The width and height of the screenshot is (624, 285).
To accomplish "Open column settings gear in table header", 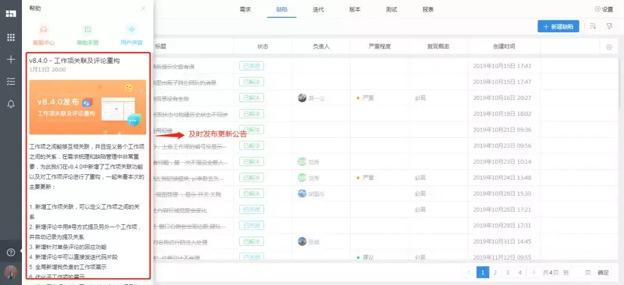I will click(609, 47).
